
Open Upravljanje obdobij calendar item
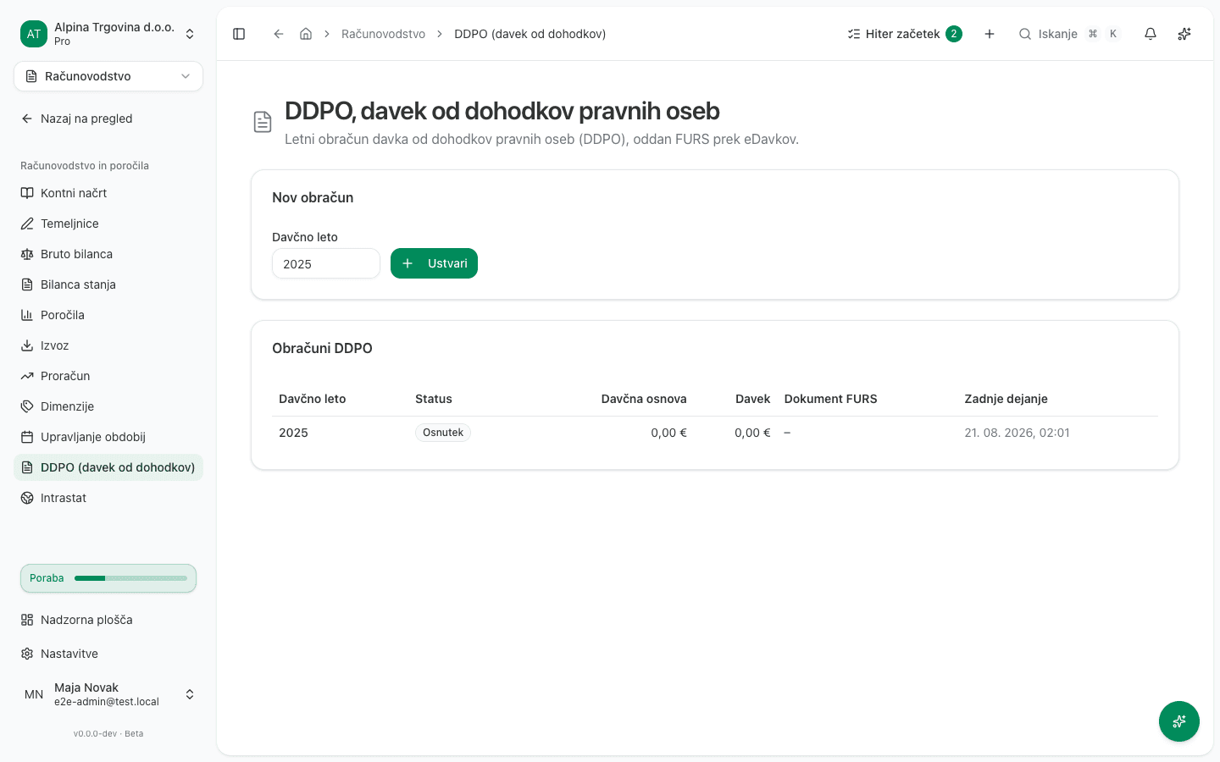108,437
